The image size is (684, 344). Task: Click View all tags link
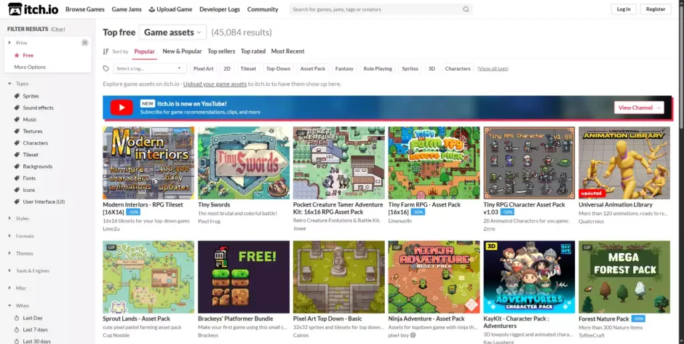(x=492, y=68)
